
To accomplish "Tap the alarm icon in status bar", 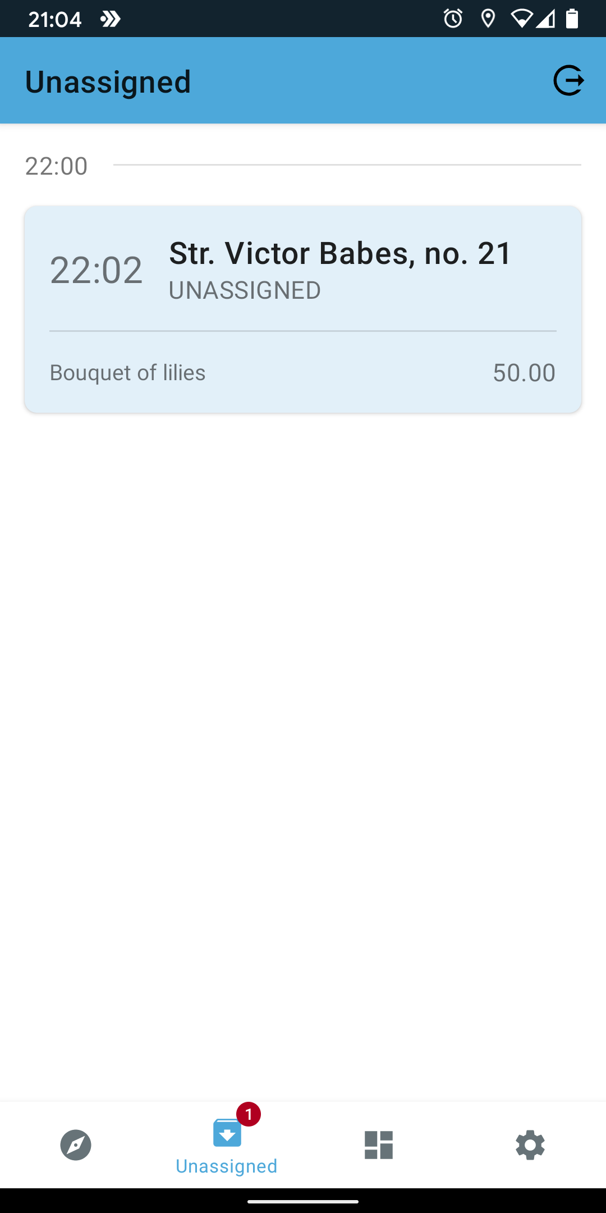I will (x=453, y=19).
